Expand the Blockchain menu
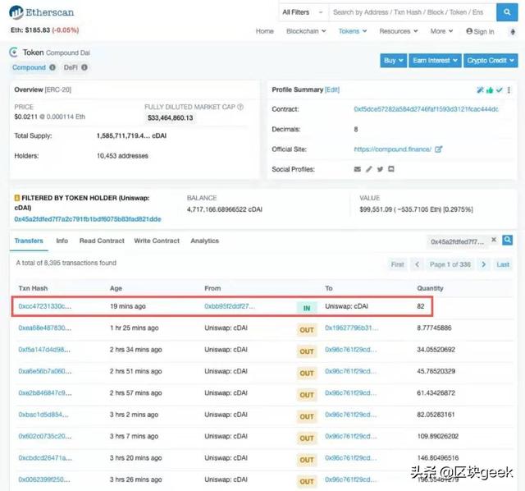This screenshot has height=491, width=525. point(306,31)
